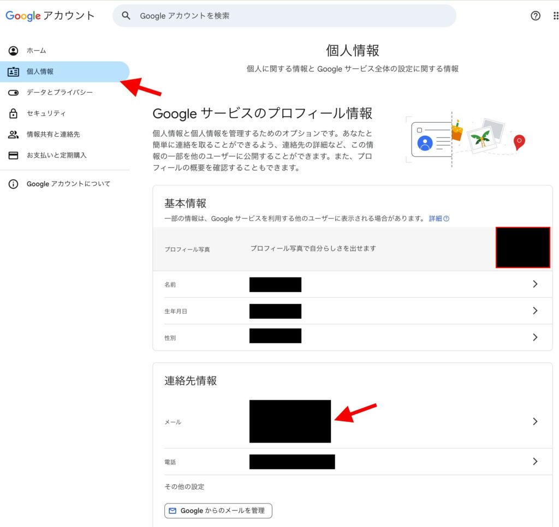
Task: Click the Google からのメールを管理 button
Action: pos(218,511)
